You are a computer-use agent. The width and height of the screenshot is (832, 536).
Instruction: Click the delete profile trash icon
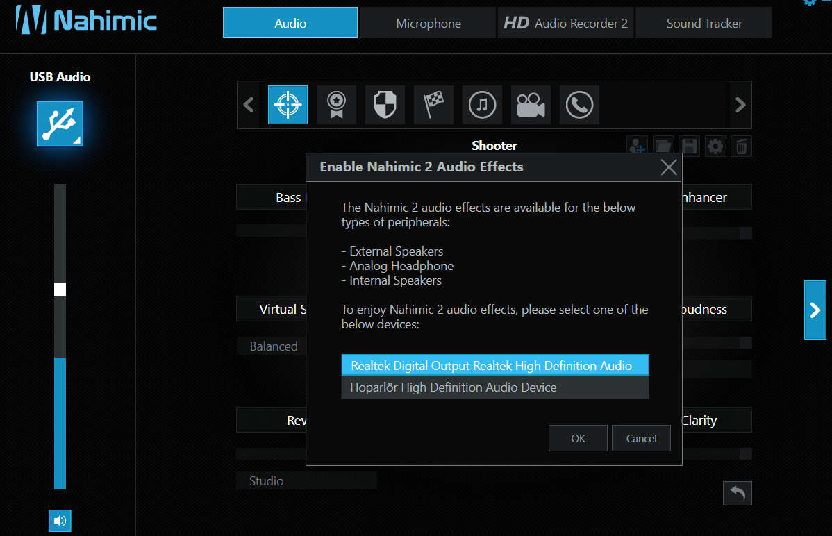[741, 146]
